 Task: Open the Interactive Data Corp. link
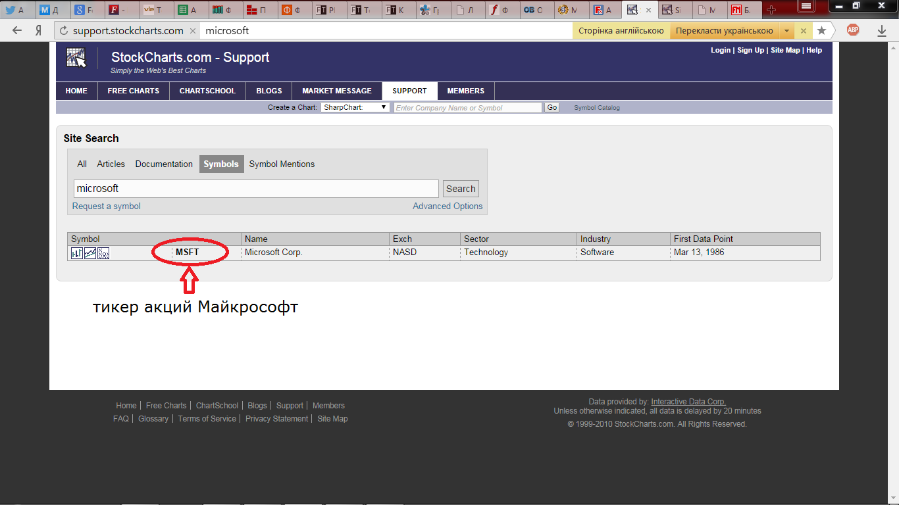click(688, 402)
